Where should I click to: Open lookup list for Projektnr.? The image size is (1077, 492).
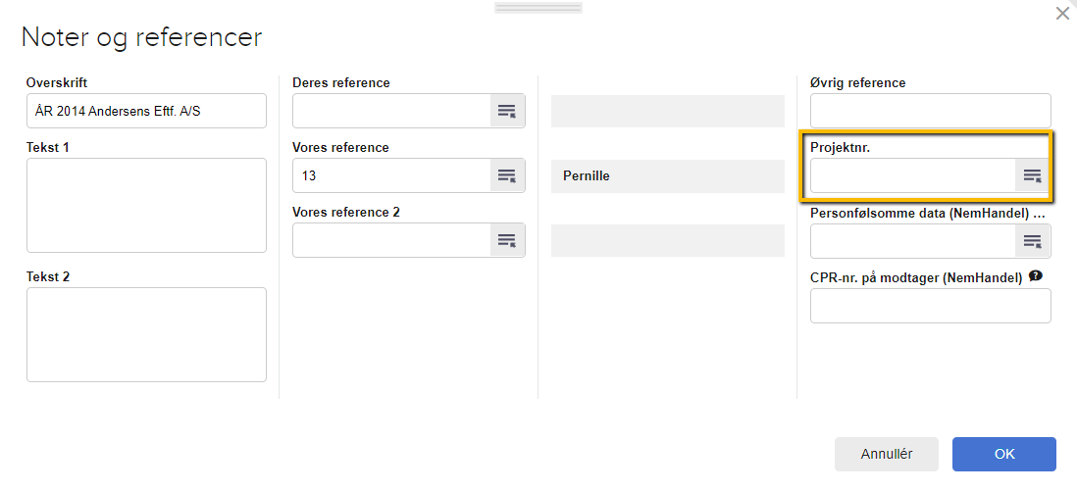1033,175
